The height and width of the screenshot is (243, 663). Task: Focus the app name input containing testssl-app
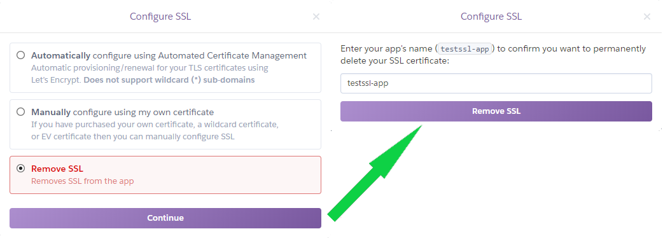point(496,83)
